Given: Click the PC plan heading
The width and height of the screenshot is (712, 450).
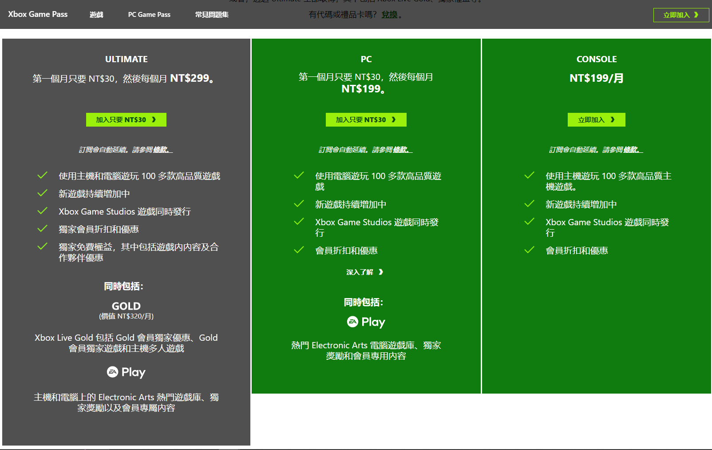Looking at the screenshot, I should [x=366, y=59].
